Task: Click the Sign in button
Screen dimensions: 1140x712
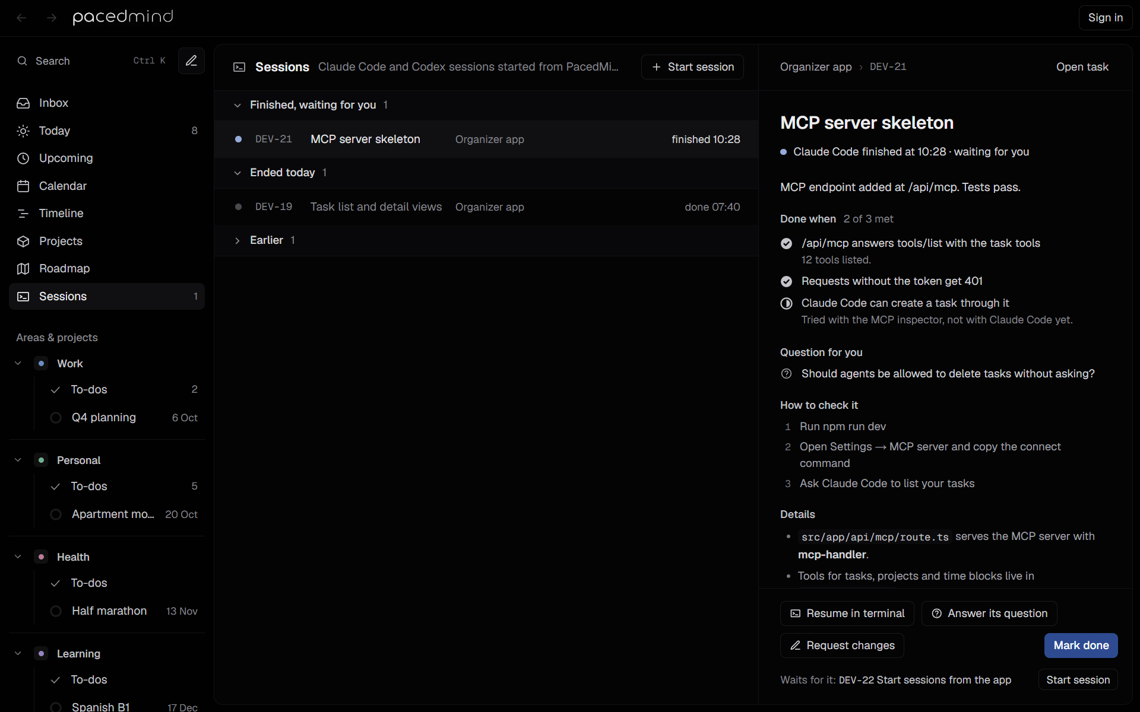Action: tap(1105, 18)
